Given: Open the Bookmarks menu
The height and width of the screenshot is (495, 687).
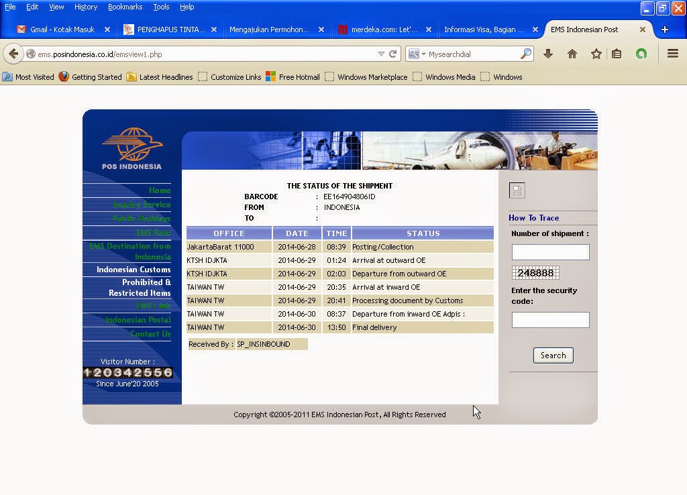Looking at the screenshot, I should coord(125,7).
